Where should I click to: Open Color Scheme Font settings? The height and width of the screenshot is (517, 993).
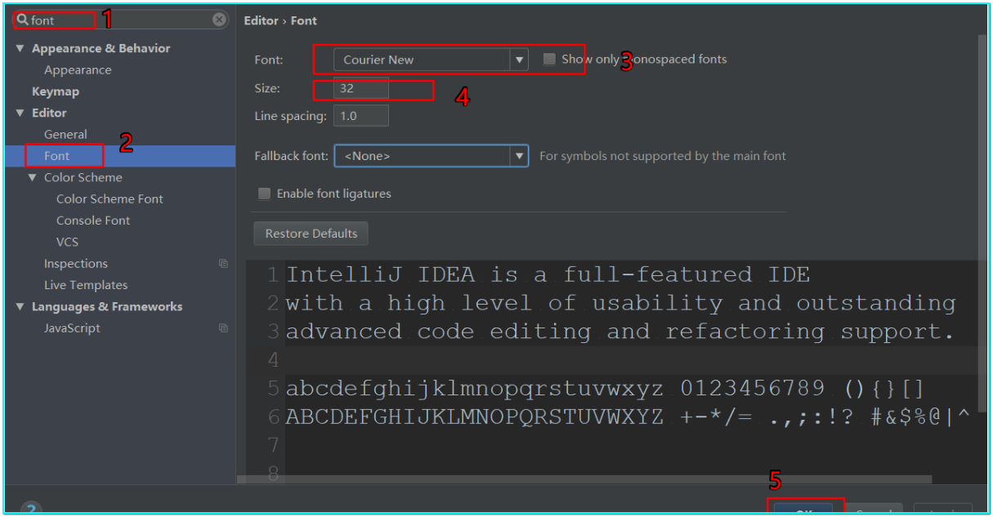coord(110,199)
